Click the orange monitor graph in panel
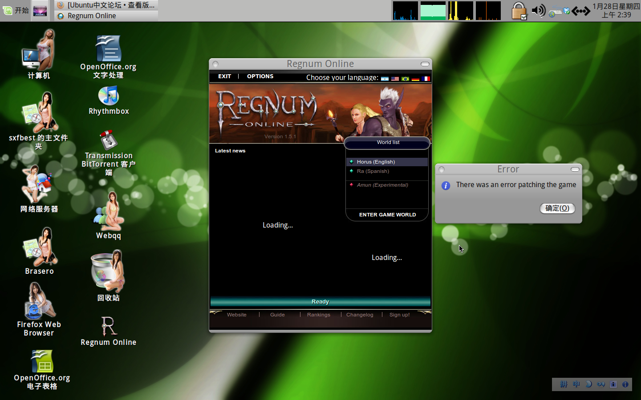Screen dimensions: 641x400 (488, 11)
